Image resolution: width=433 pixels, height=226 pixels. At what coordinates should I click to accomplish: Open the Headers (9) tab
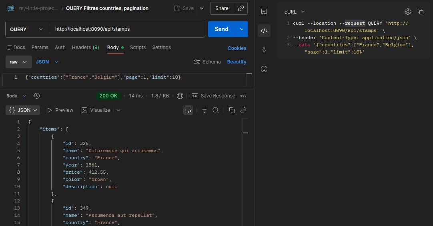pyautogui.click(x=85, y=48)
